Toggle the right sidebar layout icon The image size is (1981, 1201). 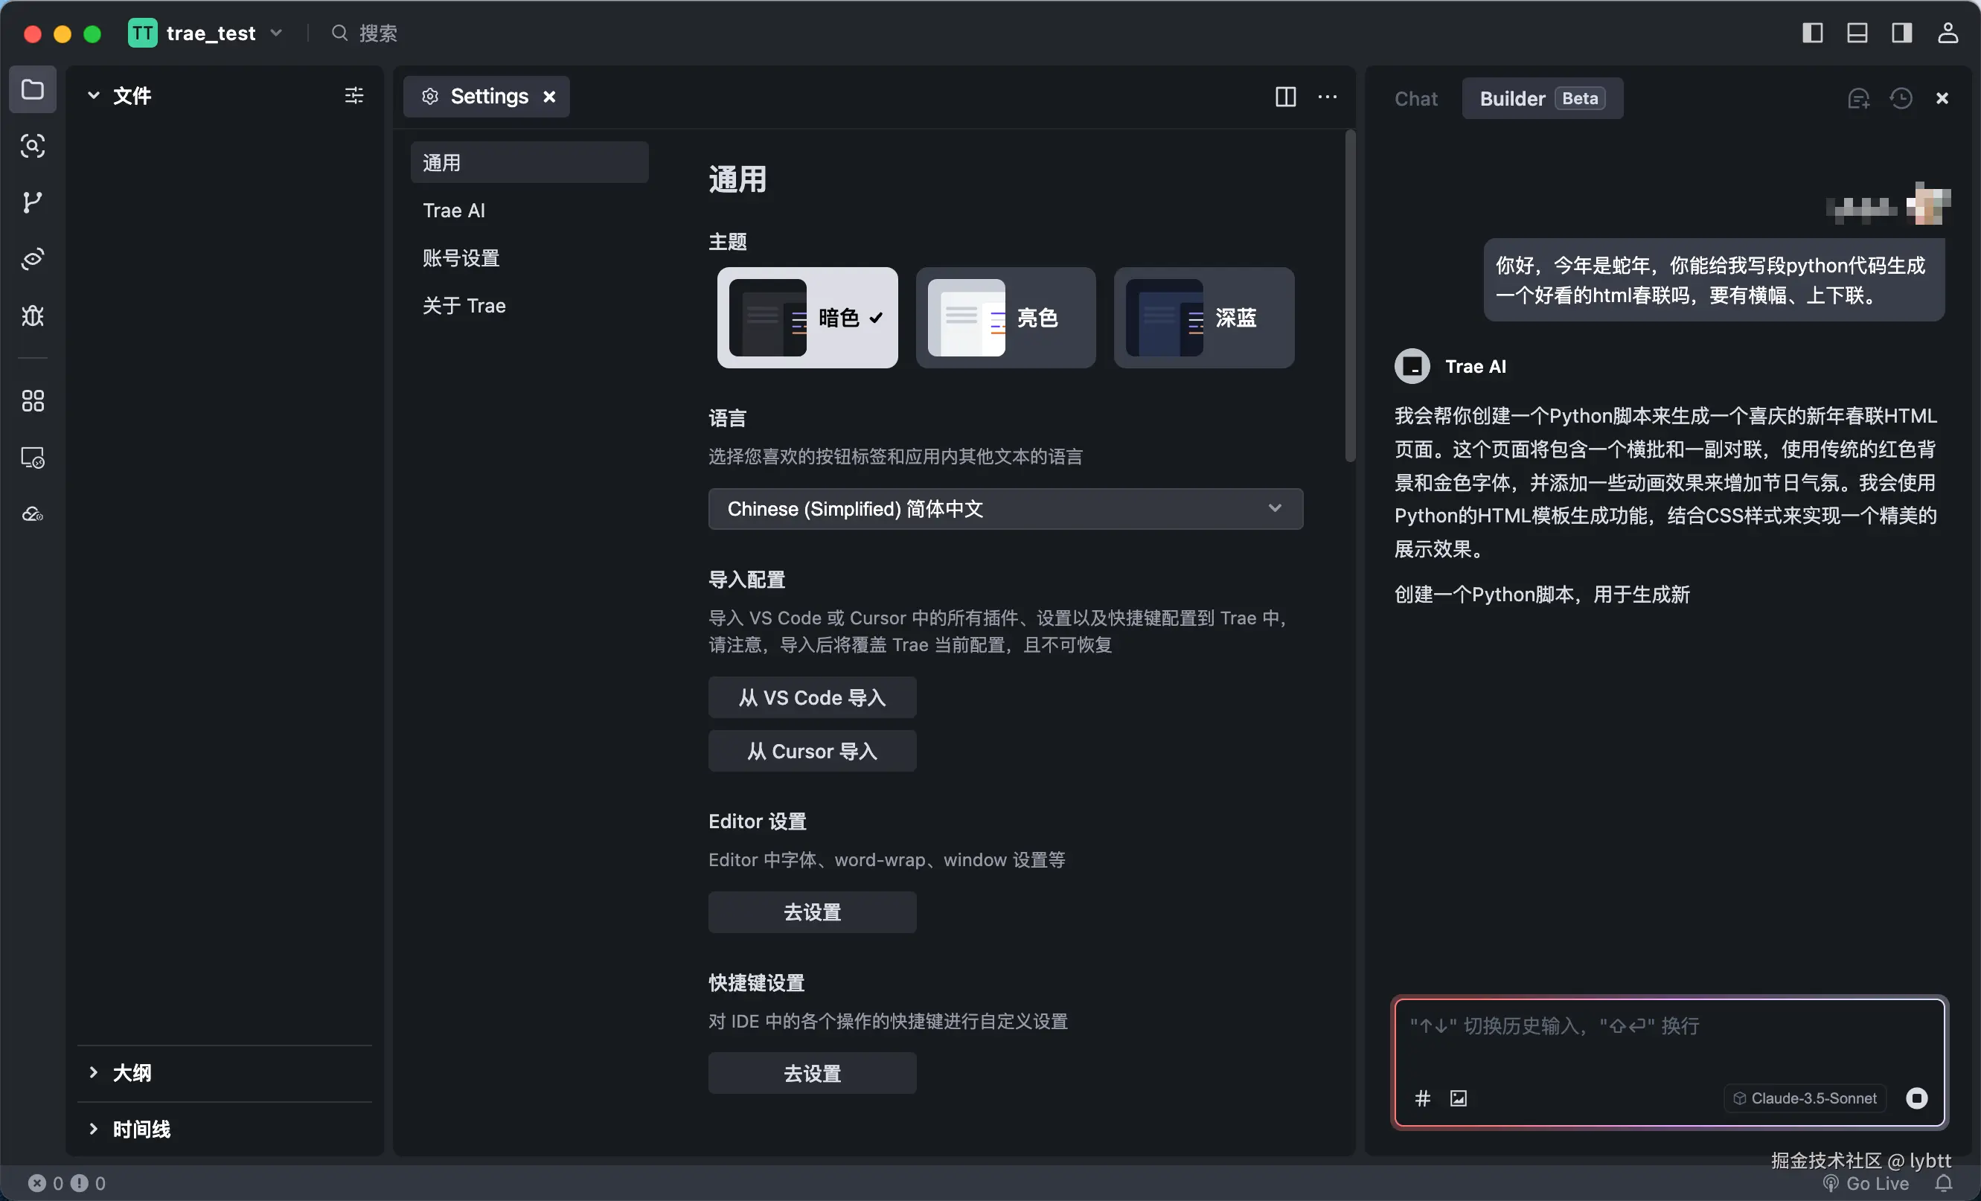[x=1901, y=33]
